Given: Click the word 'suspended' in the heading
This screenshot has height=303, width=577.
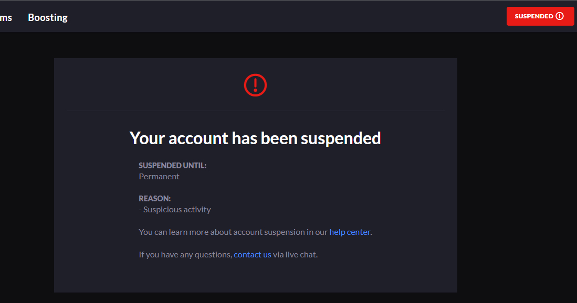Looking at the screenshot, I should 341,138.
